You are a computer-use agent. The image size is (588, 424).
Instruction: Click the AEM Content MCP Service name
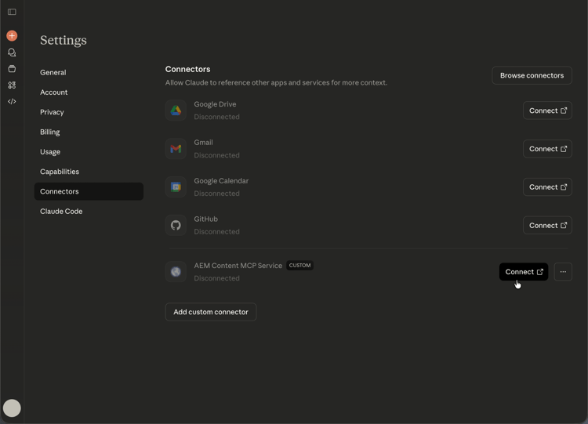pyautogui.click(x=238, y=266)
